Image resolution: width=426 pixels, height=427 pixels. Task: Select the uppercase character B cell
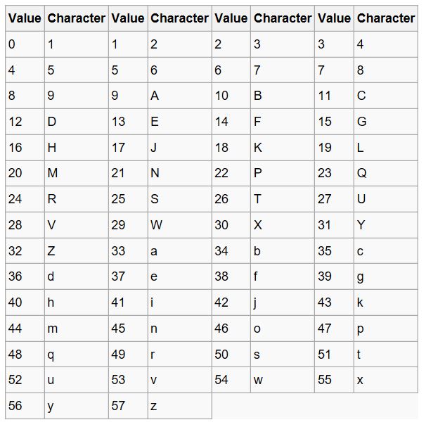point(282,96)
